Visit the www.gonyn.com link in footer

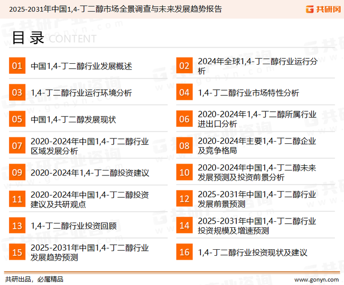[x=316, y=280]
